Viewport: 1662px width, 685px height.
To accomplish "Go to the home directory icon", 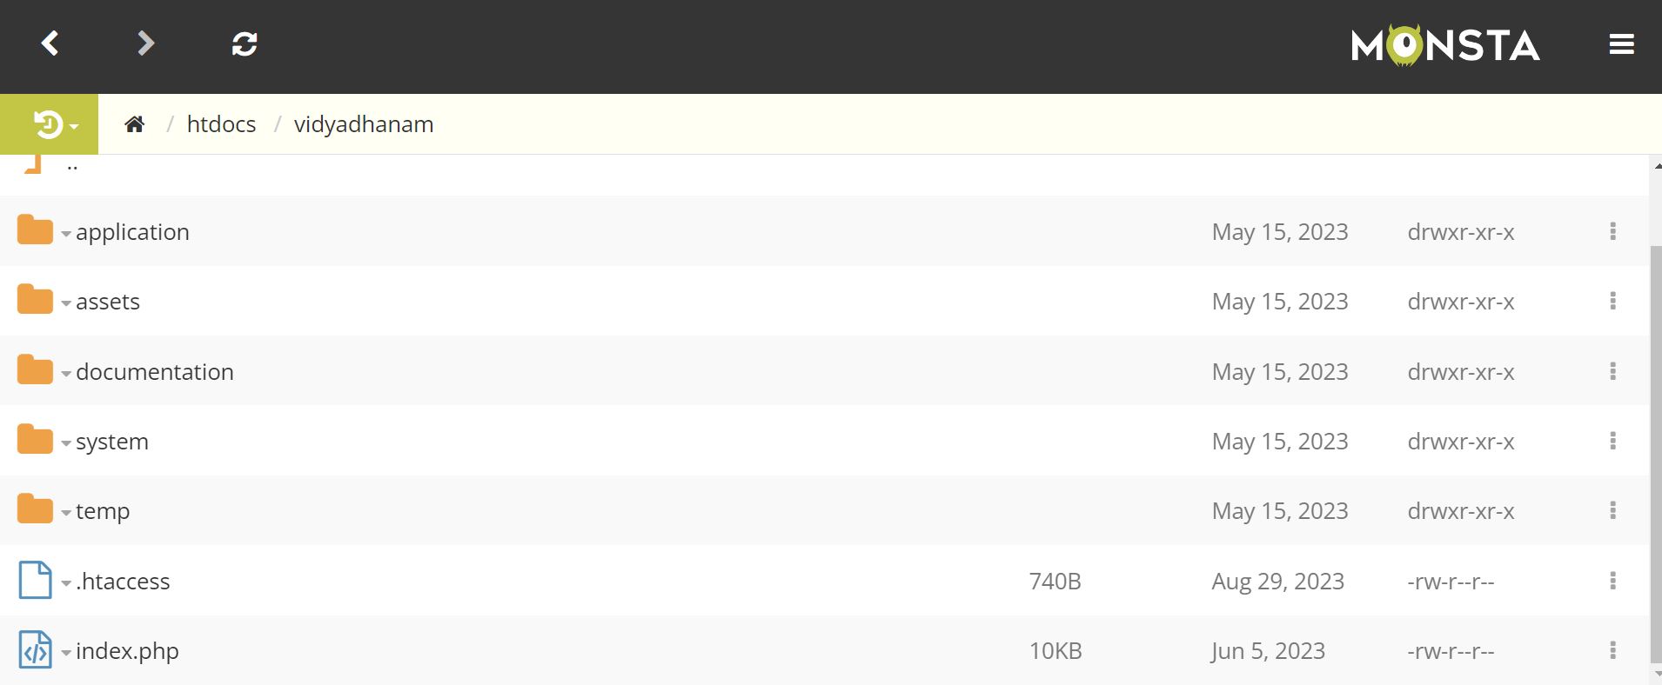I will pyautogui.click(x=134, y=124).
